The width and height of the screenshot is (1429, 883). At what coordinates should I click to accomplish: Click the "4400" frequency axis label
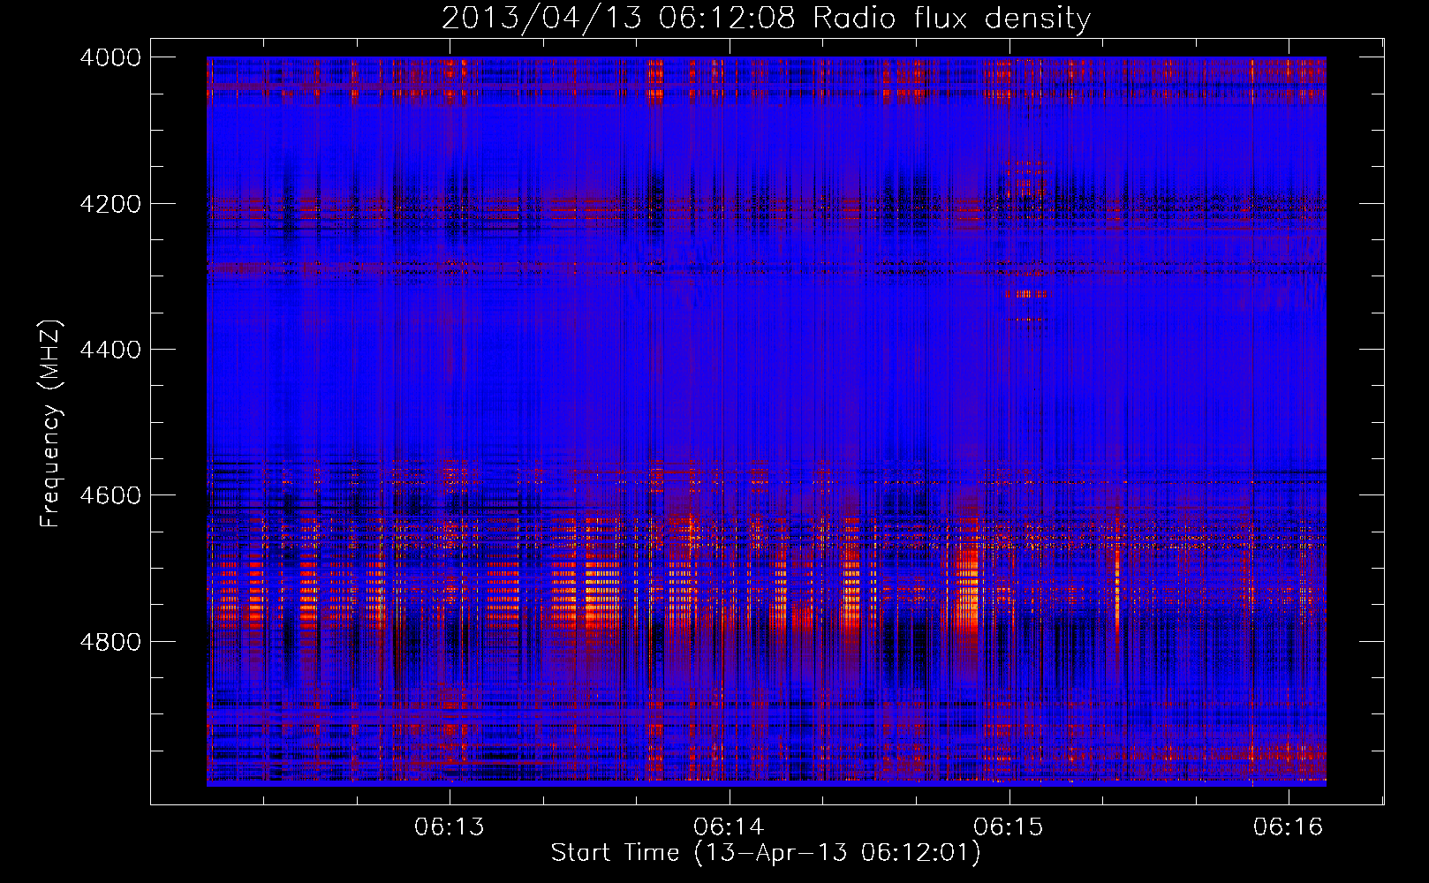click(x=110, y=350)
